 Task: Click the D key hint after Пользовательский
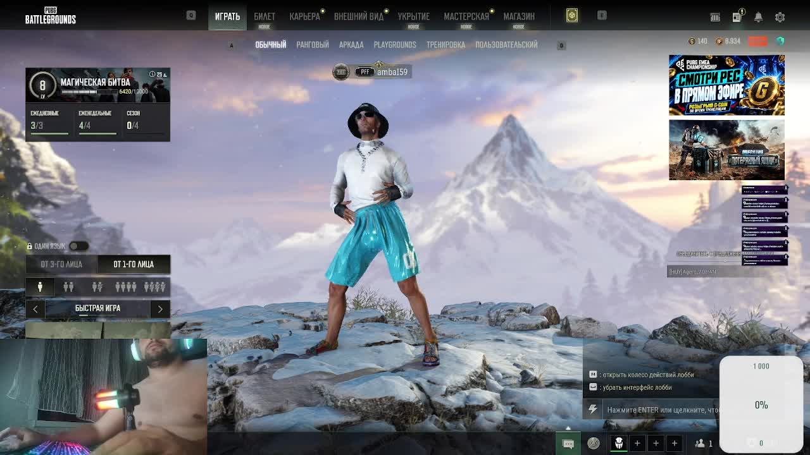(x=561, y=45)
